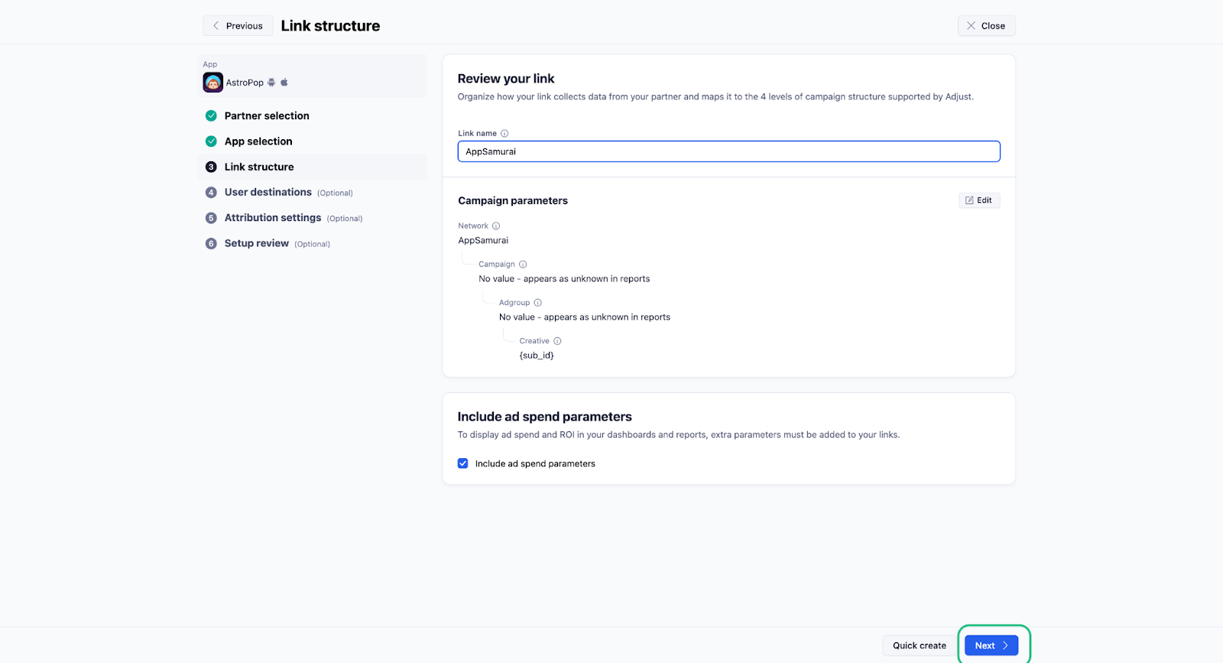Click the 'Review your link' heading
The image size is (1223, 663).
click(x=506, y=79)
